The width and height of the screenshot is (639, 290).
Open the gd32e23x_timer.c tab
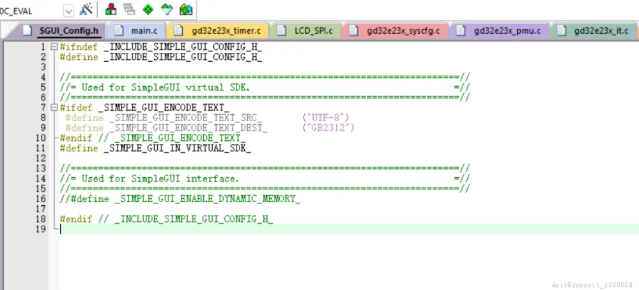tap(217, 31)
